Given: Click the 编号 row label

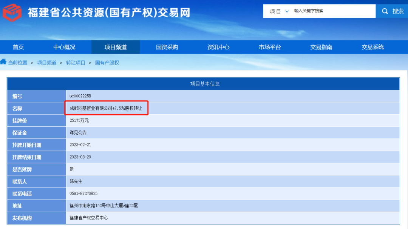Looking at the screenshot, I should coord(17,96).
